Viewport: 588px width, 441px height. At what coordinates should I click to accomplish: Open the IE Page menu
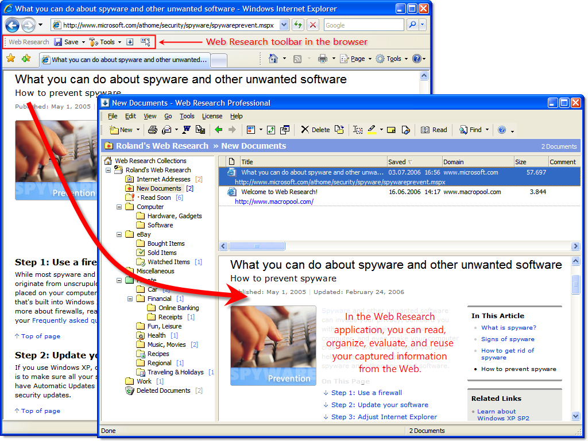coord(355,59)
